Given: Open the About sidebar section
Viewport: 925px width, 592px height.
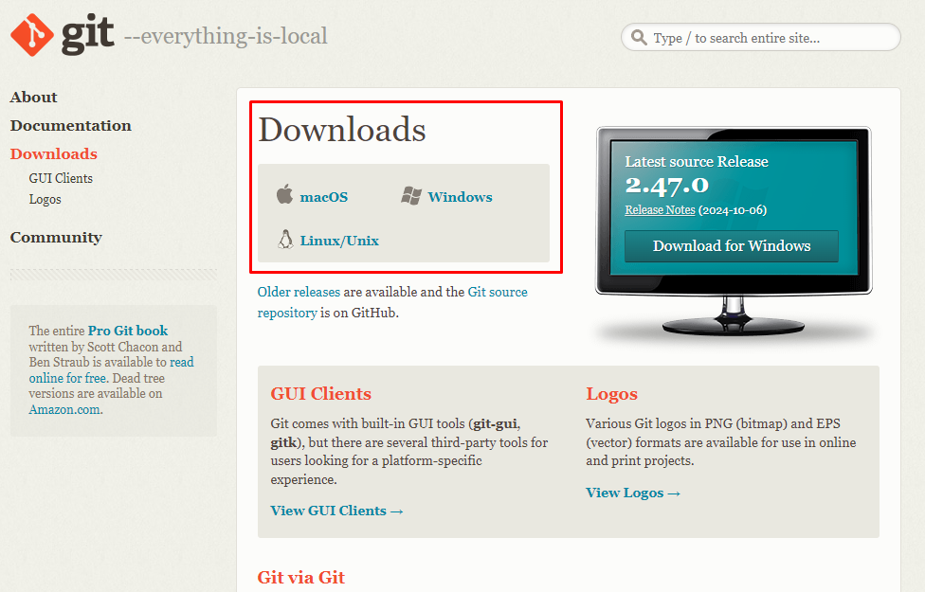Looking at the screenshot, I should click(33, 97).
